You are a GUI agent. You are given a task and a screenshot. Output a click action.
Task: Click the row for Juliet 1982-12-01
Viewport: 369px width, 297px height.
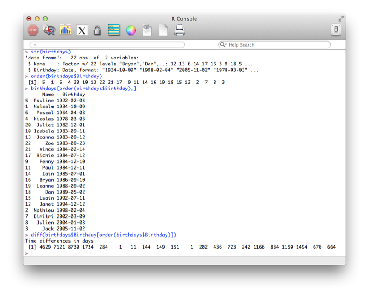[x=55, y=125]
